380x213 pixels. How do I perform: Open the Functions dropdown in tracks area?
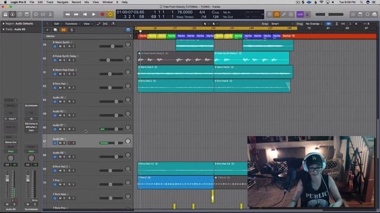pyautogui.click(x=72, y=24)
